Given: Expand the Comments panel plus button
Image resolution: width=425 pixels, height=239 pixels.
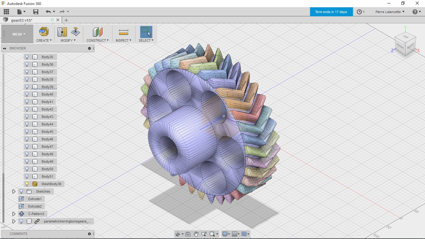Looking at the screenshot, I should pyautogui.click(x=89, y=234).
